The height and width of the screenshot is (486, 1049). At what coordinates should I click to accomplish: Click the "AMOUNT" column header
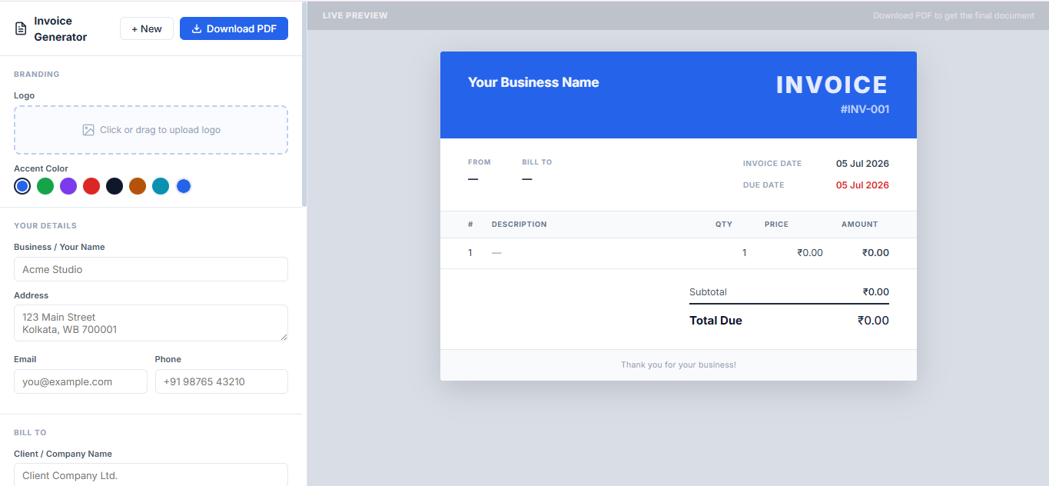859,225
